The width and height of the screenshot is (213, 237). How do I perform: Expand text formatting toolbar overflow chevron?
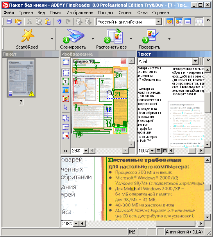pos(208,60)
